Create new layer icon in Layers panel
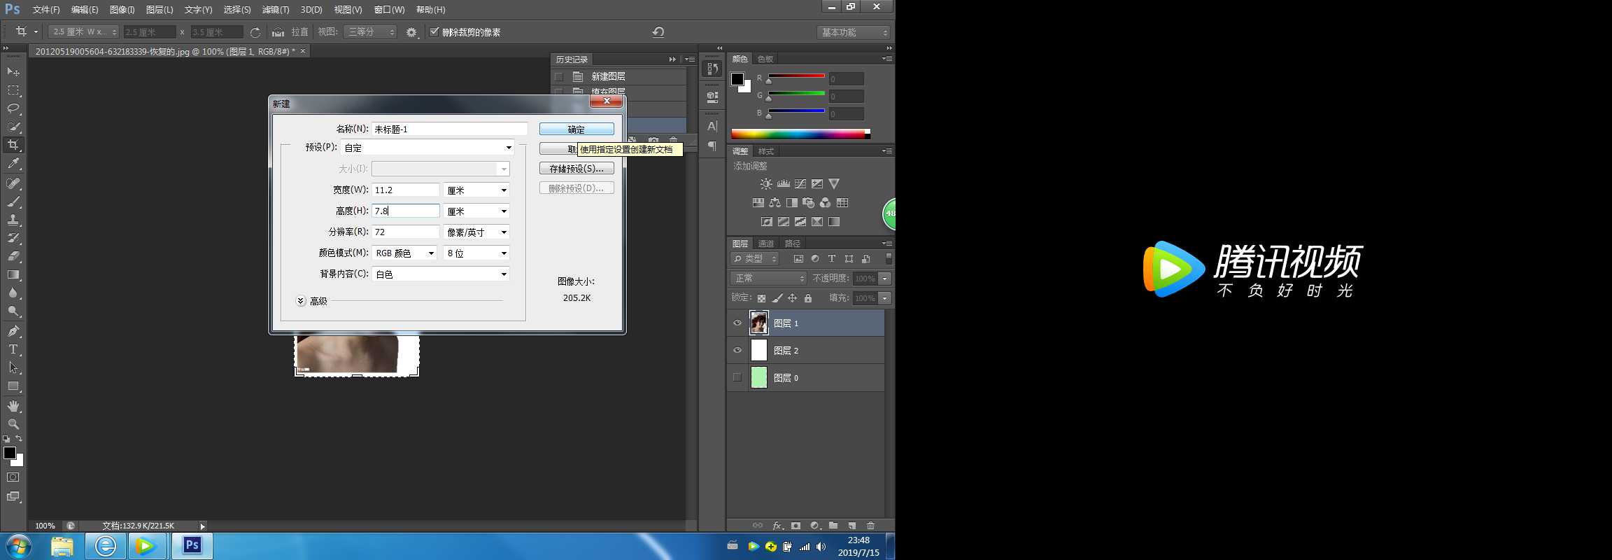The width and height of the screenshot is (1612, 560). pyautogui.click(x=852, y=526)
